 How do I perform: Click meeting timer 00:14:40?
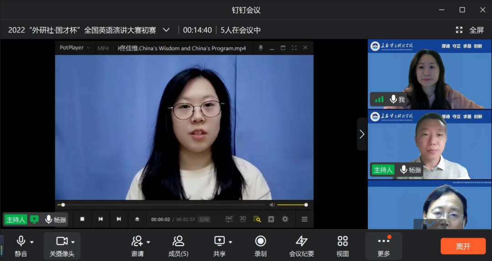click(x=197, y=30)
